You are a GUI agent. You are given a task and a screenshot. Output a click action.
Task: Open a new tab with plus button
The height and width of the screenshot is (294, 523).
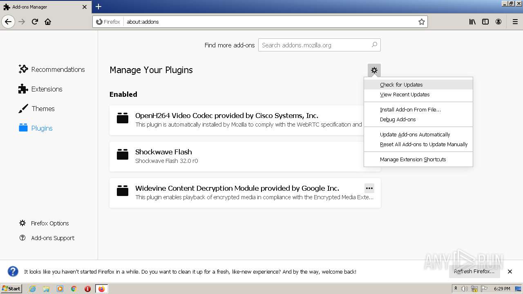click(98, 7)
